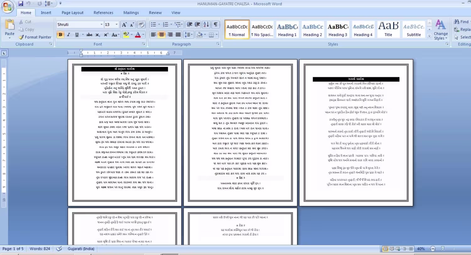Click the zoom slider in status bar

click(x=442, y=249)
